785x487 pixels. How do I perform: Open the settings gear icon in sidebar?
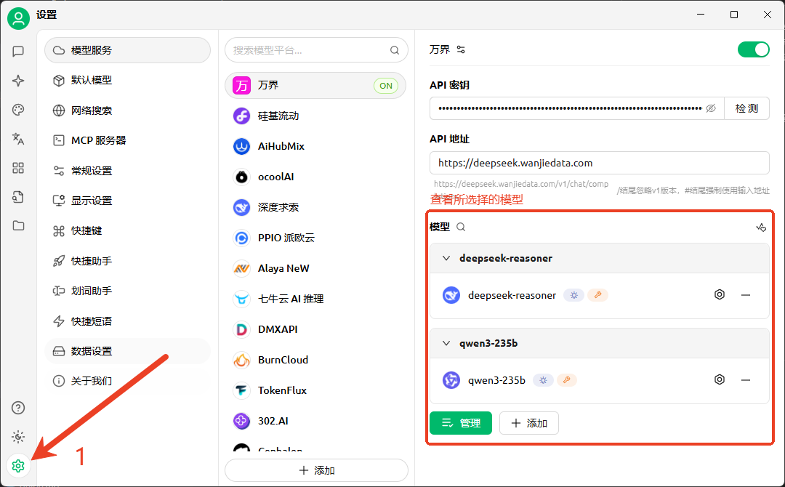click(18, 466)
